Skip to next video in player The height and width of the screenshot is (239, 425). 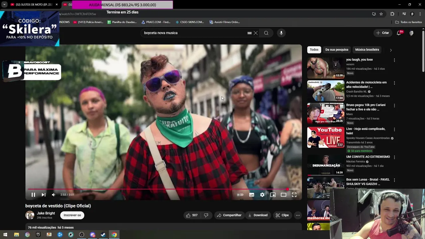[43, 195]
